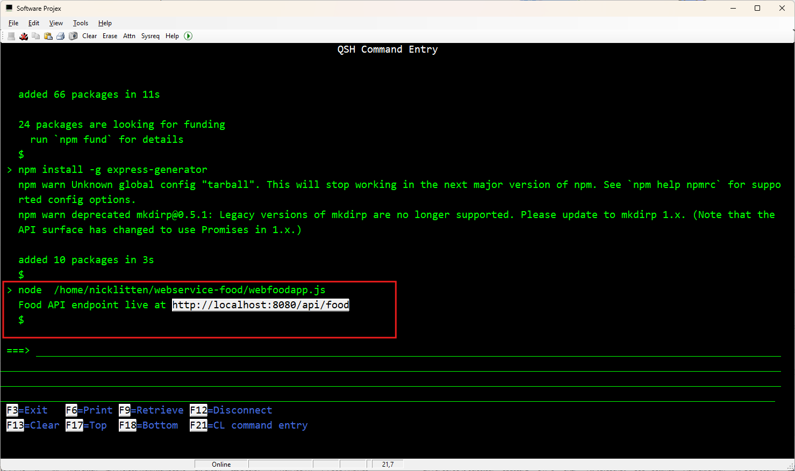
Task: Click the Software Projex title bar app icon
Action: click(9, 8)
